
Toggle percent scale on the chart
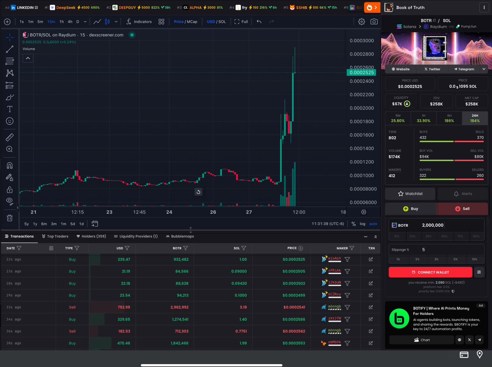click(353, 224)
